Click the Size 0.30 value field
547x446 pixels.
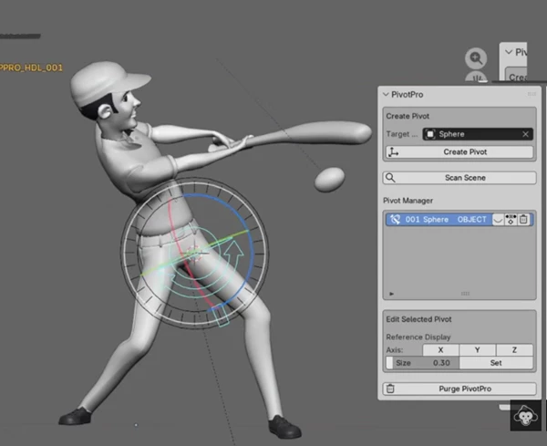[422, 363]
